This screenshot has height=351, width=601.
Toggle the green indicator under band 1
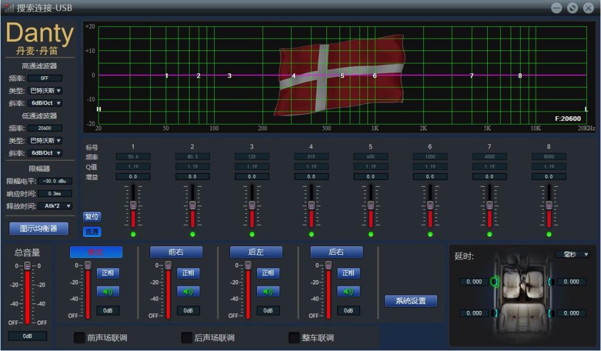[133, 234]
